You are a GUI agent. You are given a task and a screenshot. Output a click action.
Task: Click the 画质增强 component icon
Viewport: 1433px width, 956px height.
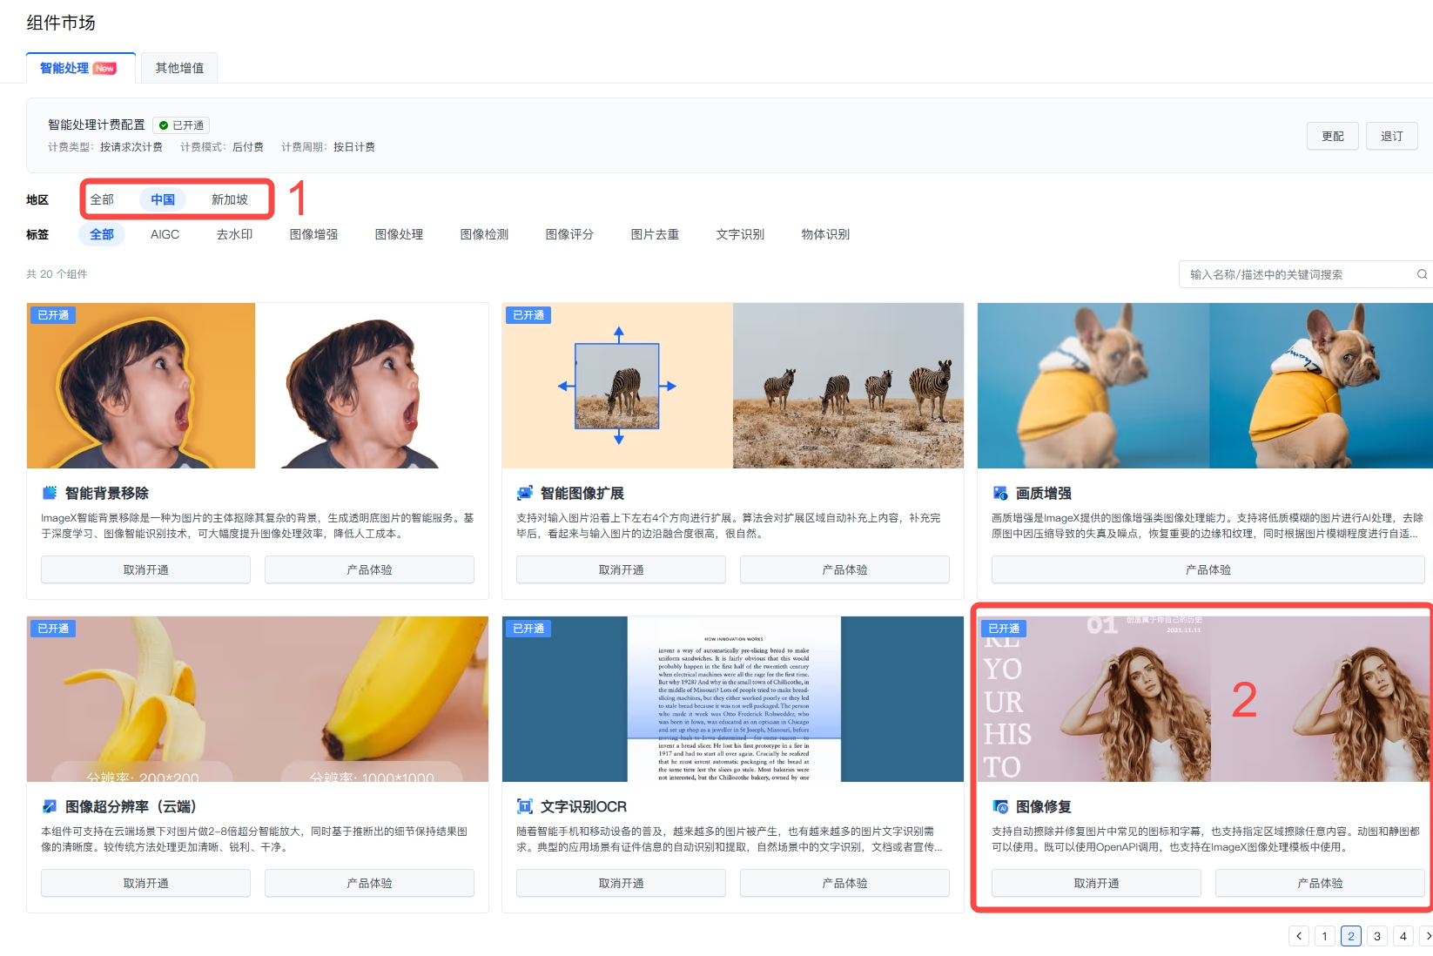tap(1000, 493)
